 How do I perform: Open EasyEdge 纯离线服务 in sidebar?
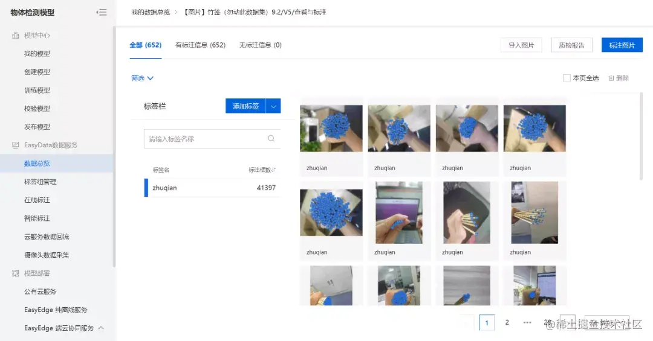pyautogui.click(x=56, y=310)
